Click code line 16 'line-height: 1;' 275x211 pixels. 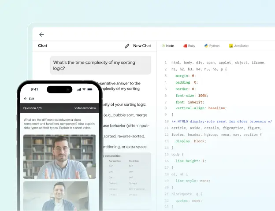coord(191,161)
